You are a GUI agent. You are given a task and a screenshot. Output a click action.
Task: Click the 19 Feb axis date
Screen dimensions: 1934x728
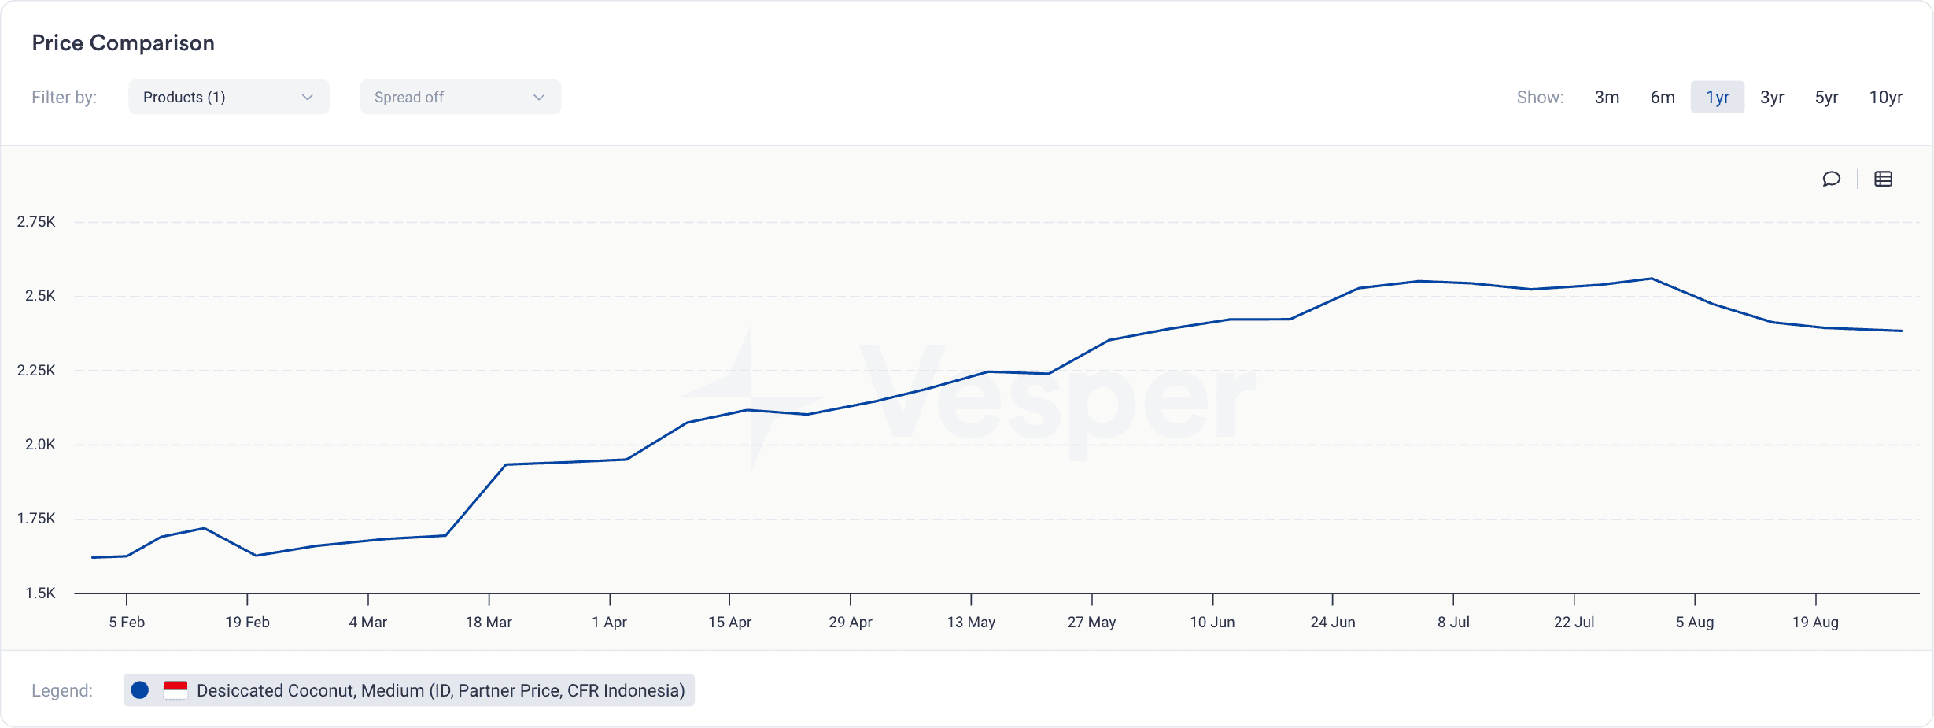[x=247, y=622]
